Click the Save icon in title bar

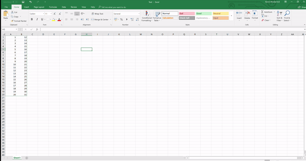click(23, 2)
